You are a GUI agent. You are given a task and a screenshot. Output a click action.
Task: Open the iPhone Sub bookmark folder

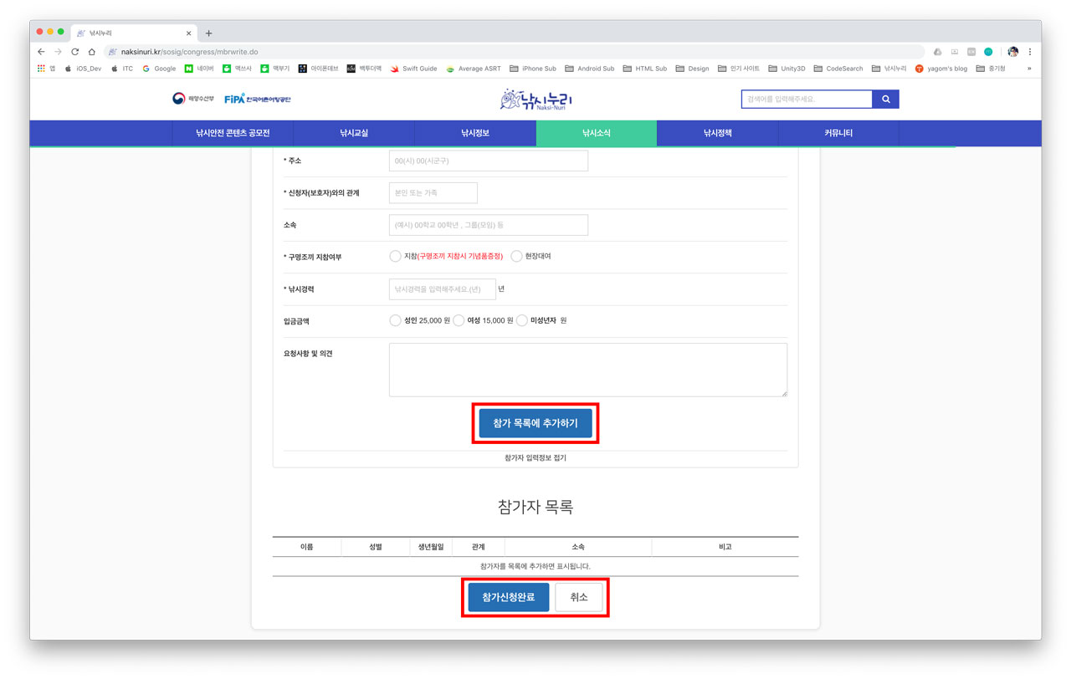[533, 69]
